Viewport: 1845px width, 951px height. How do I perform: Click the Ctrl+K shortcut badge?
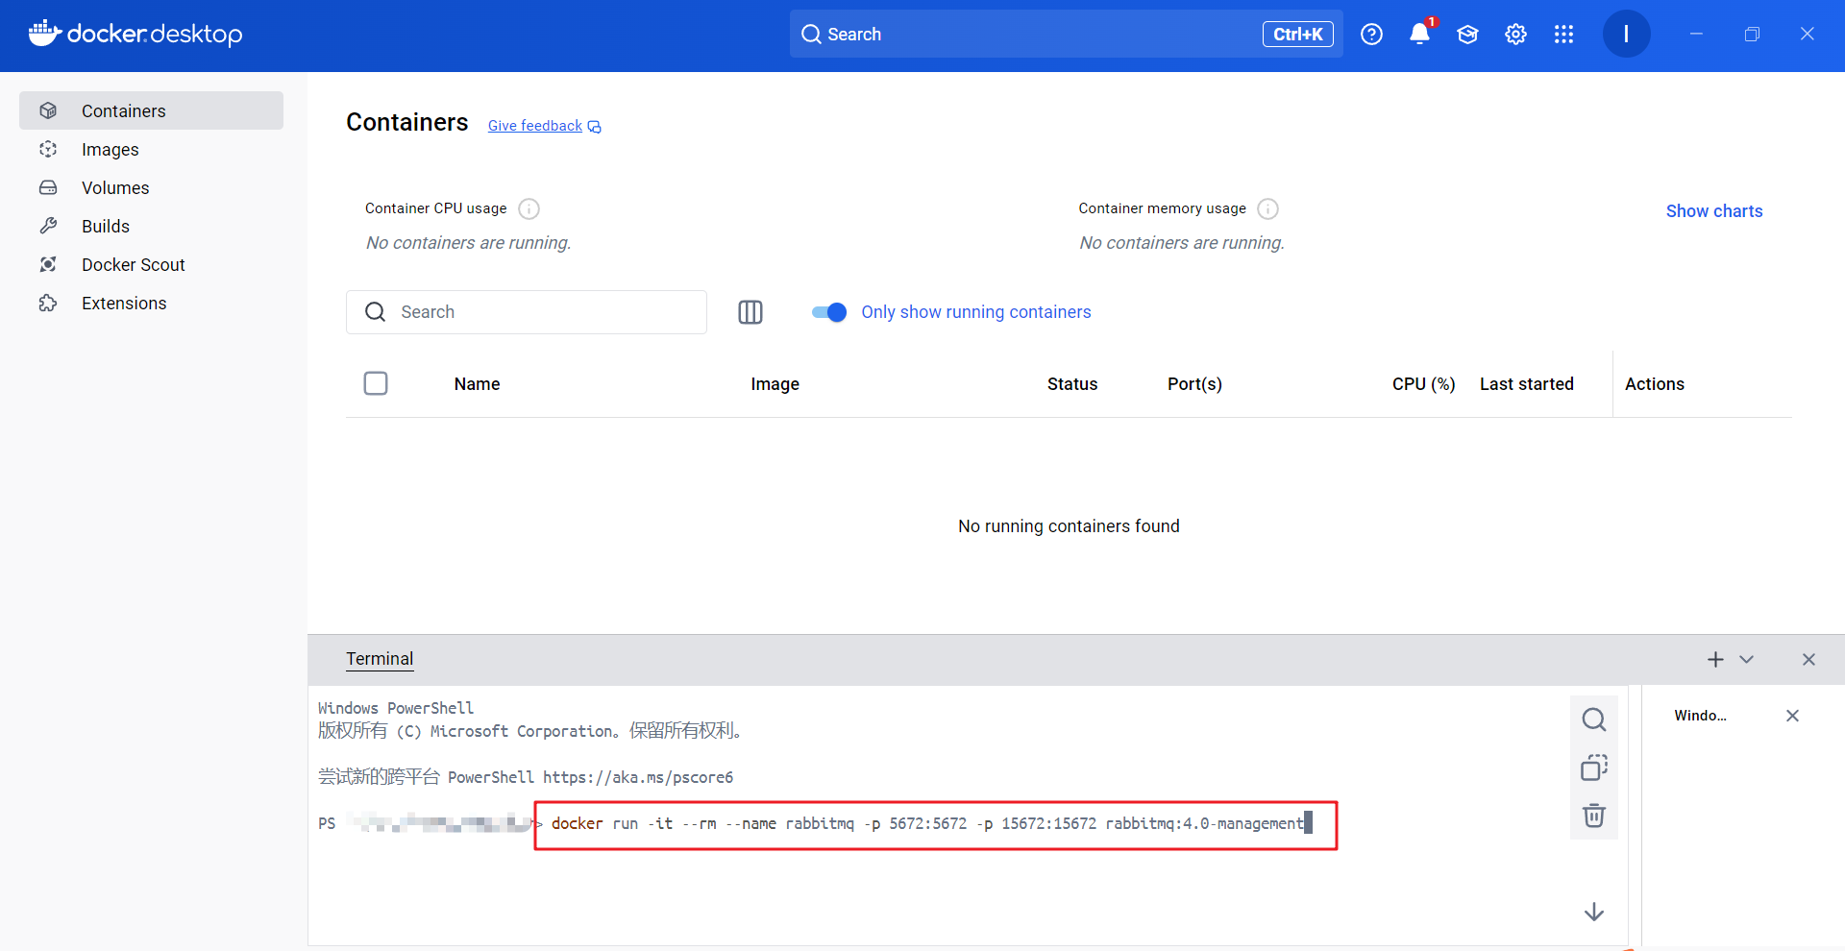coord(1298,34)
